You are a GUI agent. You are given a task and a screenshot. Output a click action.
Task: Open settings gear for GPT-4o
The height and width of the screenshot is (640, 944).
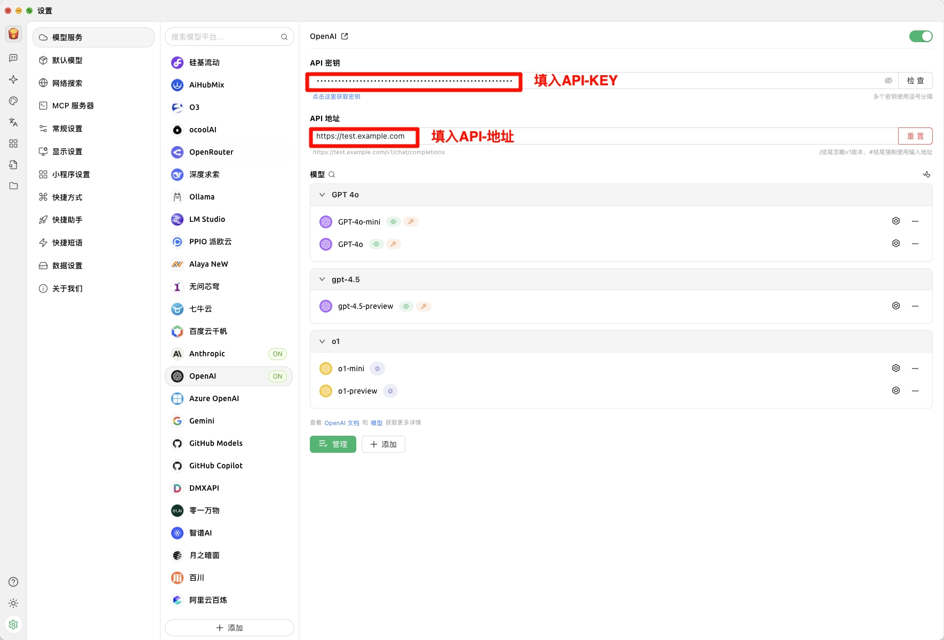click(x=896, y=243)
